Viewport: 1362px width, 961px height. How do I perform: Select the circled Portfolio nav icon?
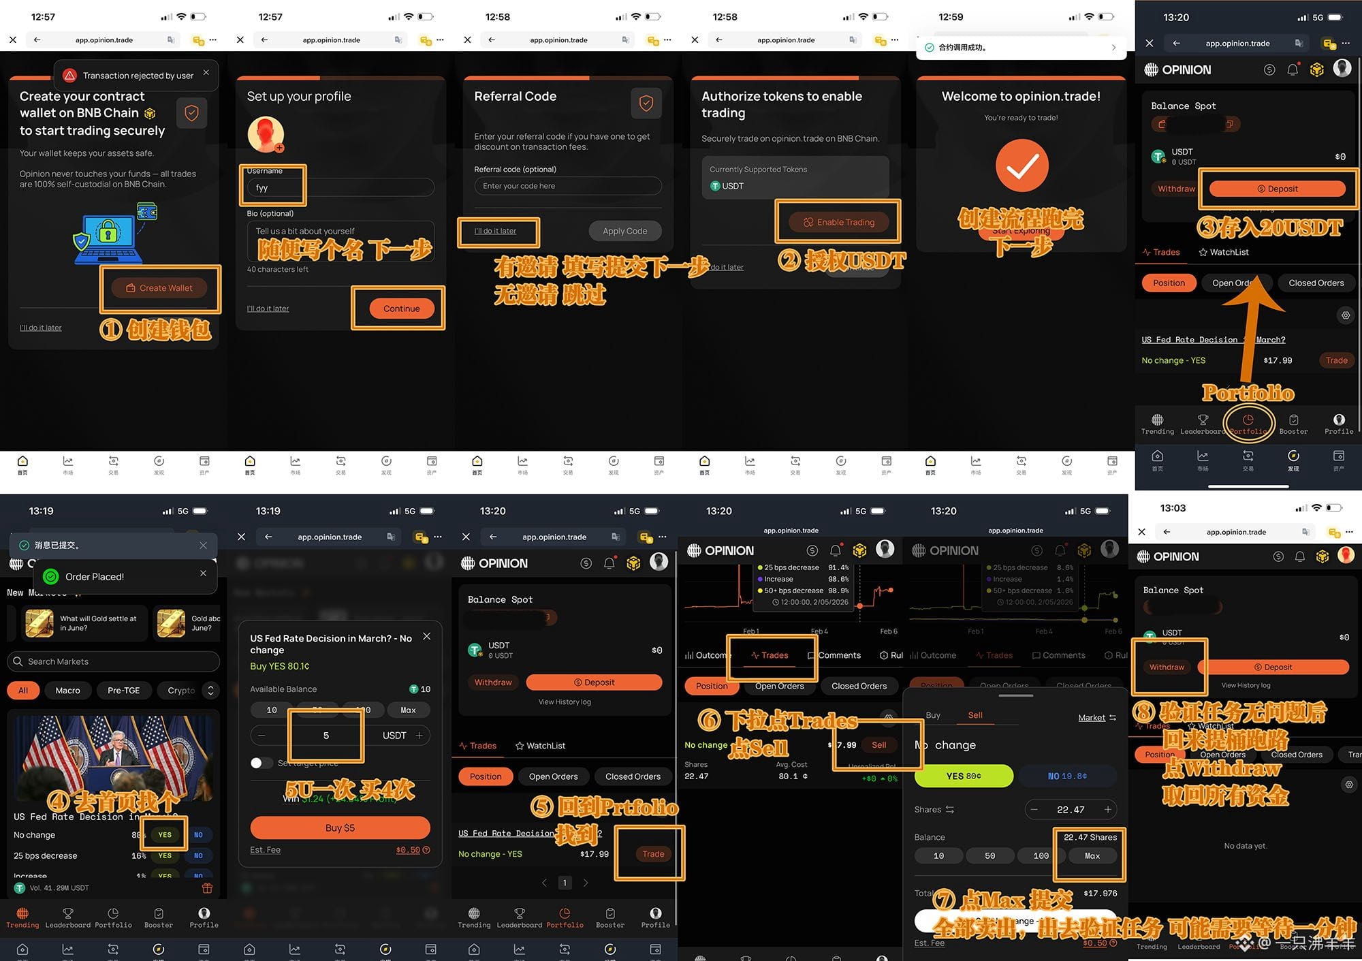coord(1248,424)
